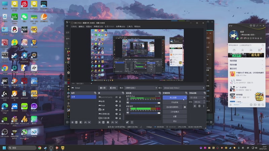269x151 pixels.
Task: Open source 滤镜 filters button above docks
Action: tap(113, 88)
